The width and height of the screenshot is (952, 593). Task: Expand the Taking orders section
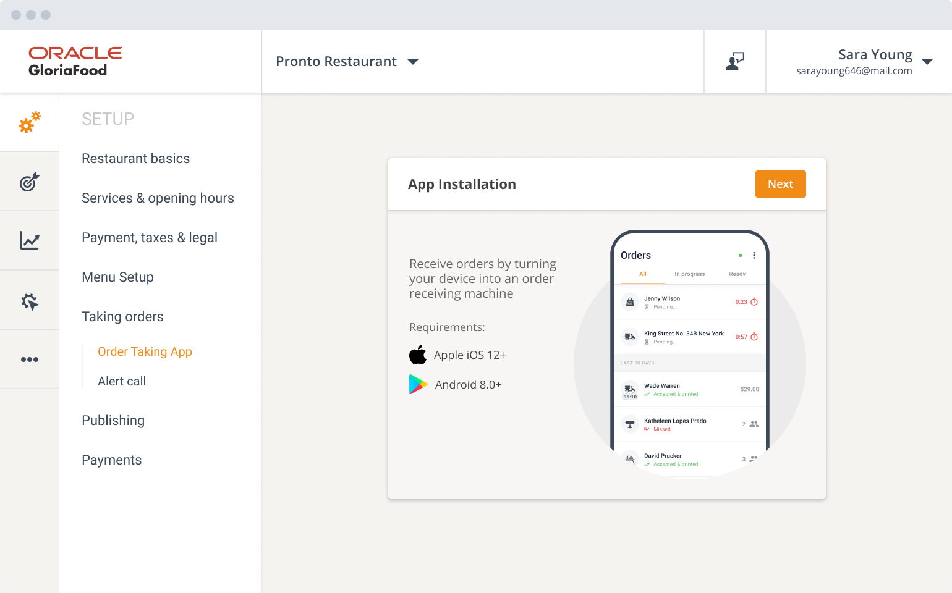(x=122, y=317)
